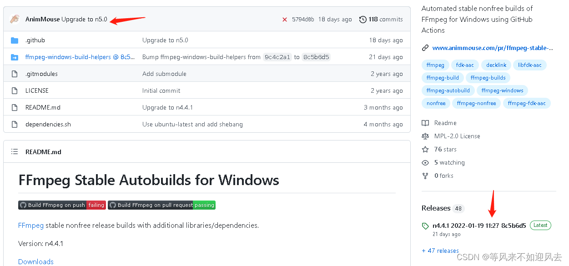This screenshot has width=569, height=266.
Task: Click the eye icon next to 5 watching
Action: click(425, 163)
